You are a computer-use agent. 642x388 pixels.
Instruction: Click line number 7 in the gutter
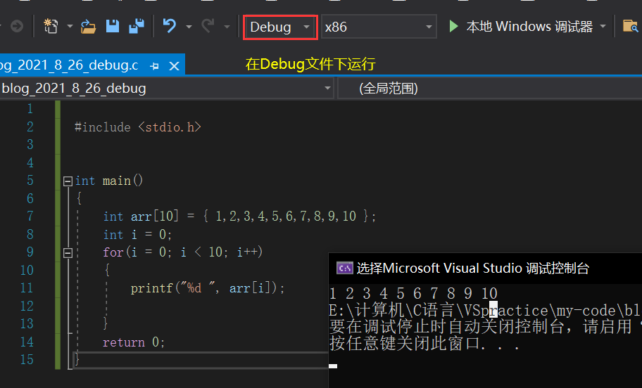[30, 216]
